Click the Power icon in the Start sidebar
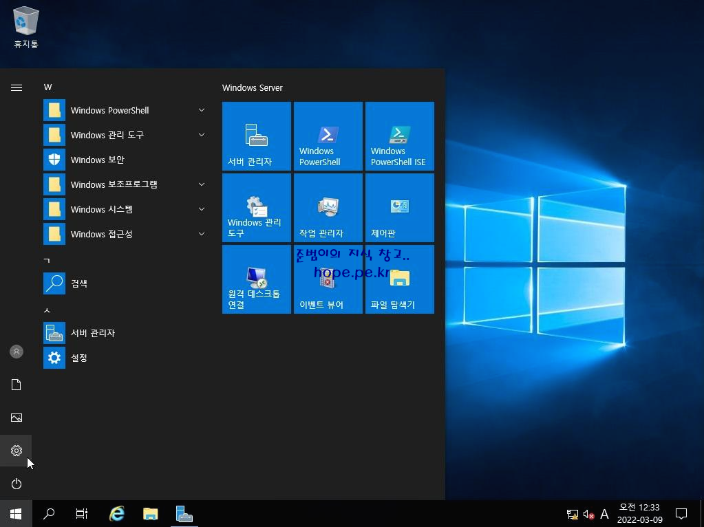The image size is (704, 527). [x=16, y=484]
